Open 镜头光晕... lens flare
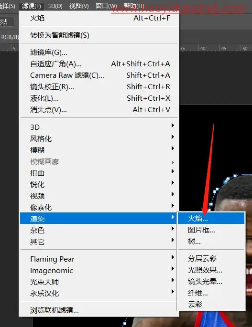 pyautogui.click(x=211, y=282)
